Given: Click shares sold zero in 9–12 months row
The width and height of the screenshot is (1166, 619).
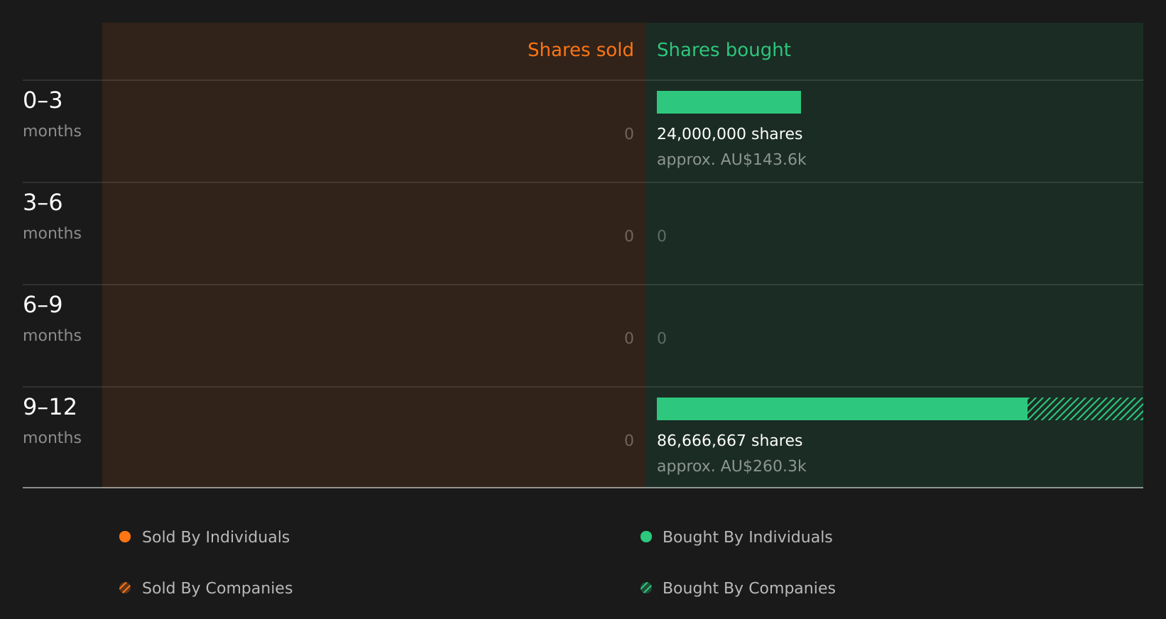Looking at the screenshot, I should [628, 441].
